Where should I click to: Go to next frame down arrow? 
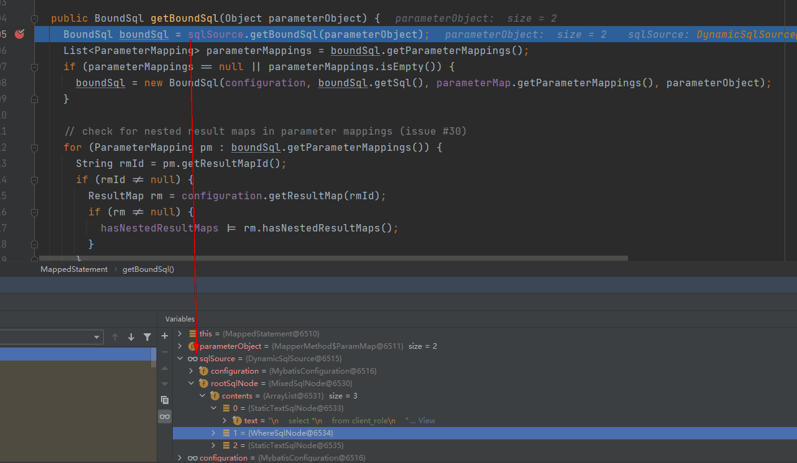(x=131, y=337)
